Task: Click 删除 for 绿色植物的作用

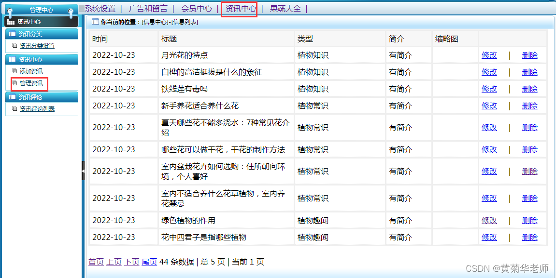Action: (530, 220)
